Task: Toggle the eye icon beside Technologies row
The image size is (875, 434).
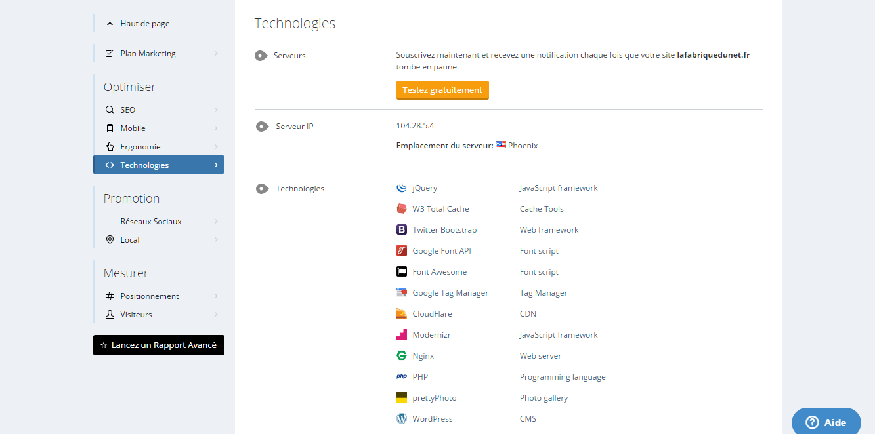Action: point(262,189)
